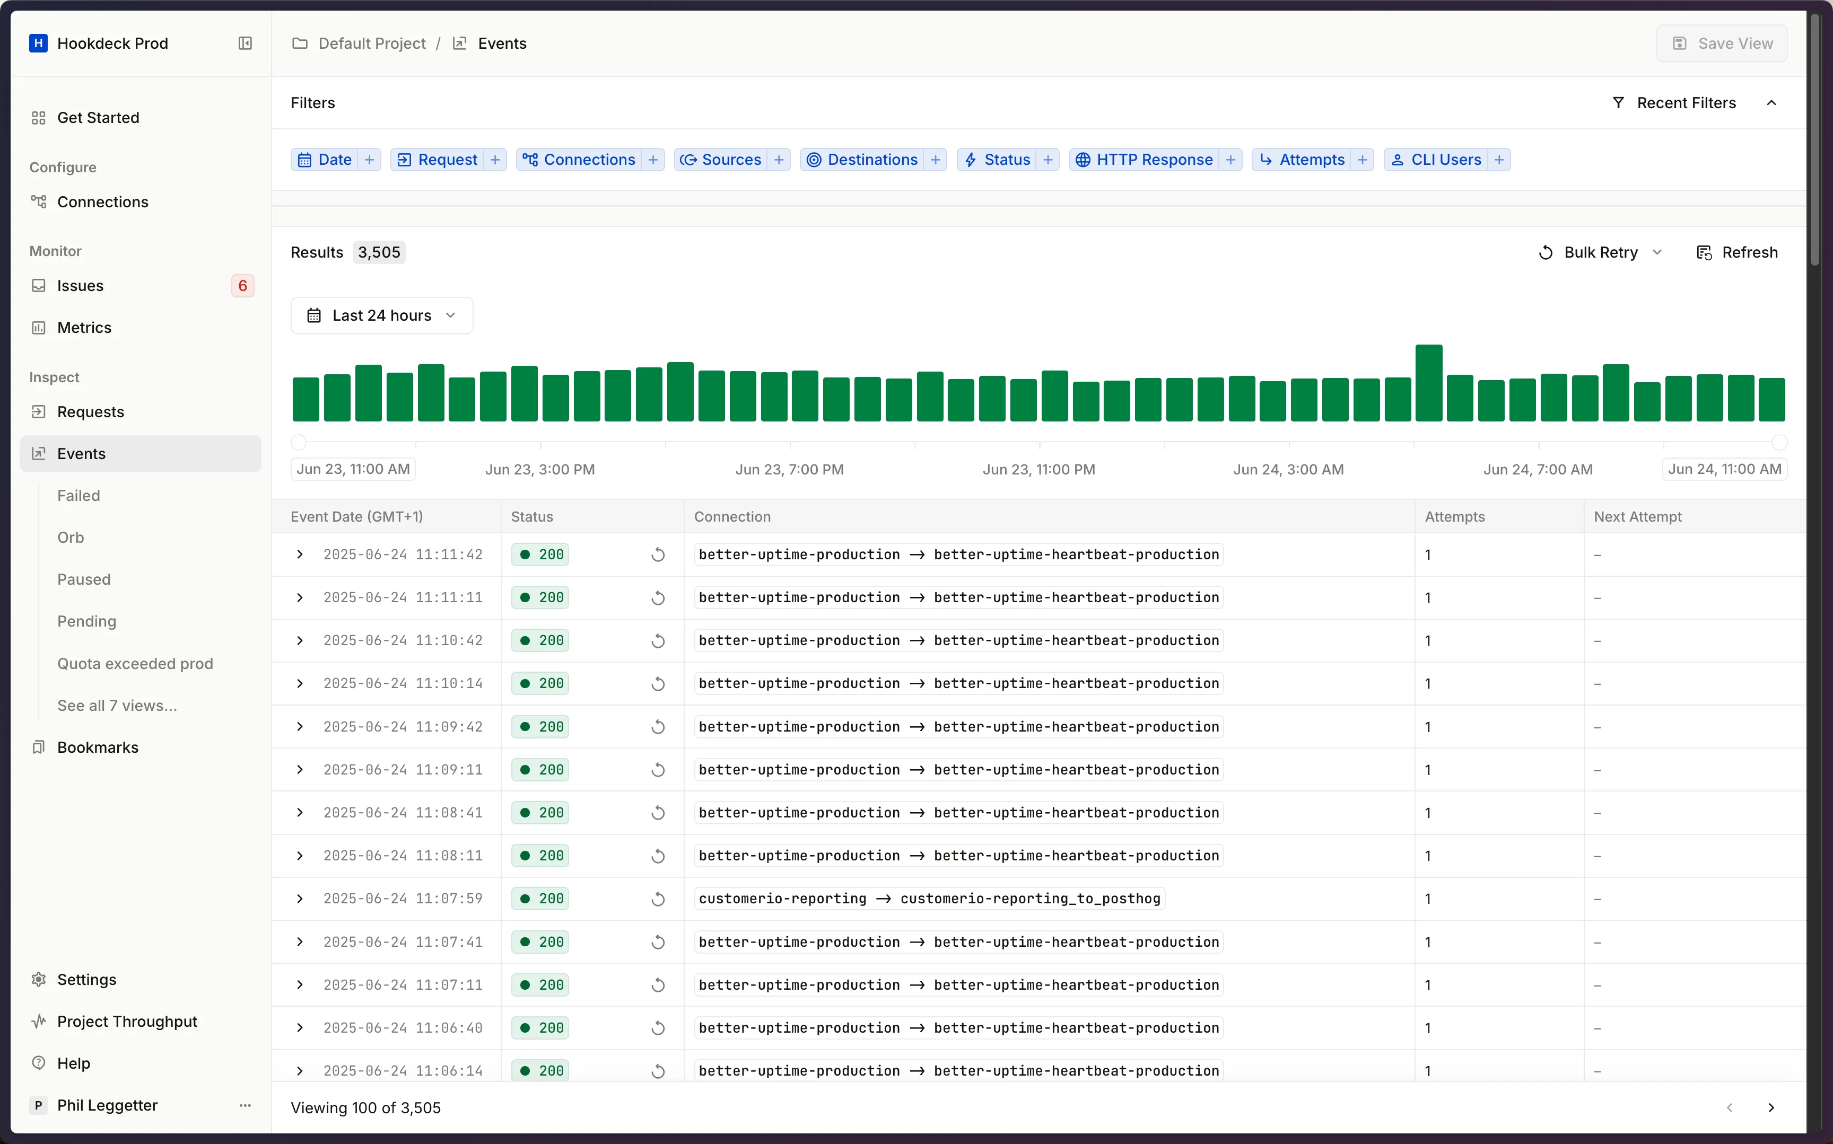This screenshot has height=1144, width=1833.
Task: Open the Phil Leggetter more options menu
Action: coord(245,1105)
